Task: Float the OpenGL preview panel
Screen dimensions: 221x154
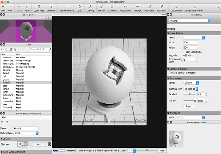Action: 4,15
